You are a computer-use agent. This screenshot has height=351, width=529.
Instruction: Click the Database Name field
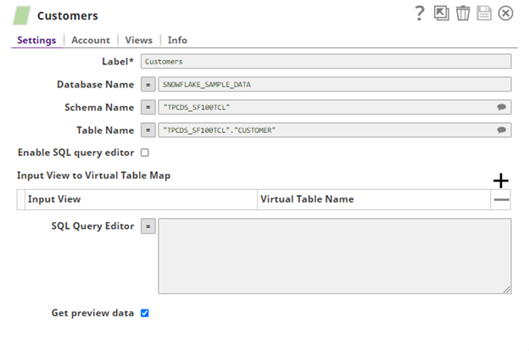tap(335, 85)
